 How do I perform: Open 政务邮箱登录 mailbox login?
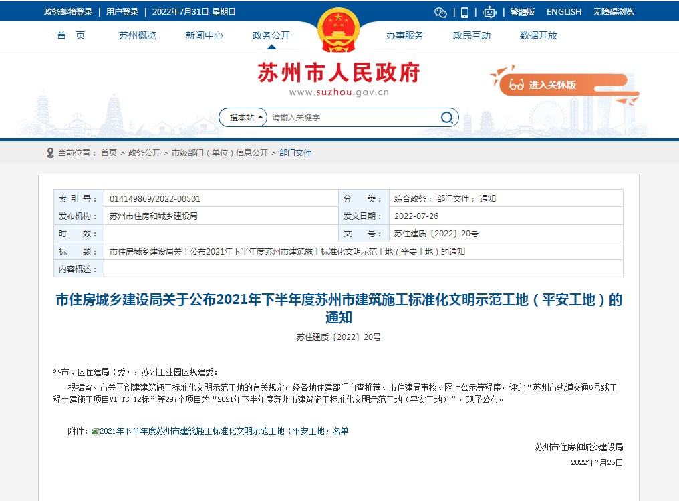point(68,12)
